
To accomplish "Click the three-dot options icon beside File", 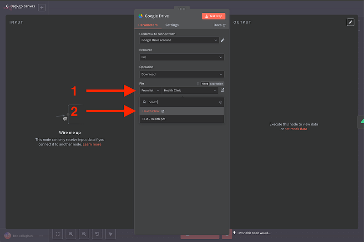I will pos(197,84).
